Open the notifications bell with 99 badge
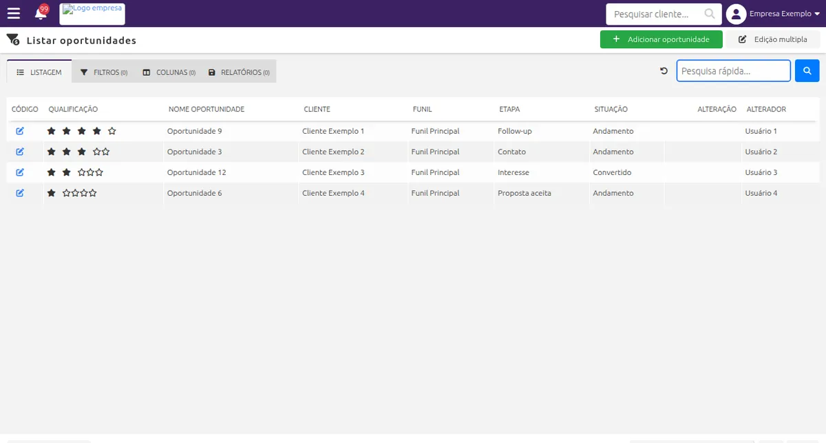The width and height of the screenshot is (826, 443). pos(41,13)
